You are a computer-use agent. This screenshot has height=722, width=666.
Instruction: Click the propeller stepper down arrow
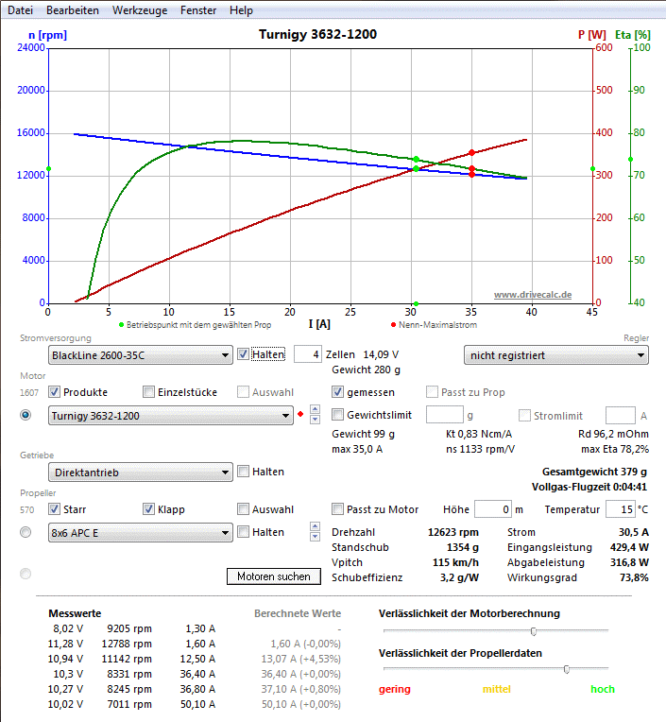coord(315,537)
